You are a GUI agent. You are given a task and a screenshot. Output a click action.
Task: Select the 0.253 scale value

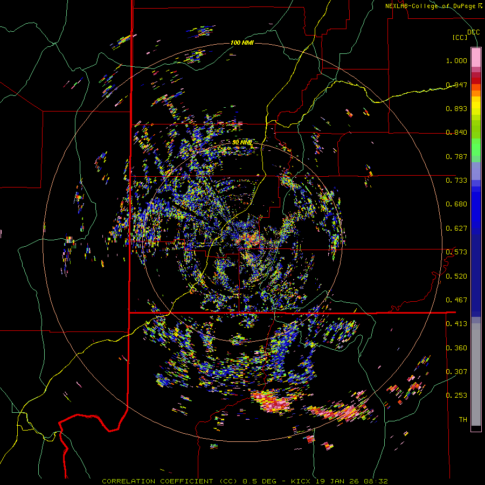point(456,396)
